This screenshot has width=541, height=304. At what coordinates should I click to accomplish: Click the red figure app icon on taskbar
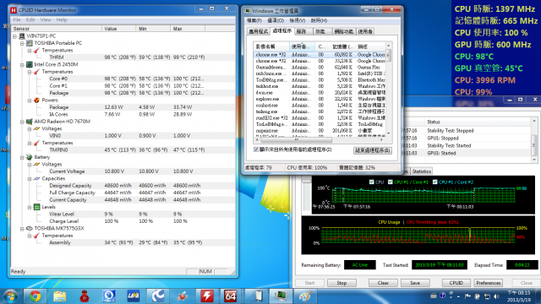click(85, 296)
